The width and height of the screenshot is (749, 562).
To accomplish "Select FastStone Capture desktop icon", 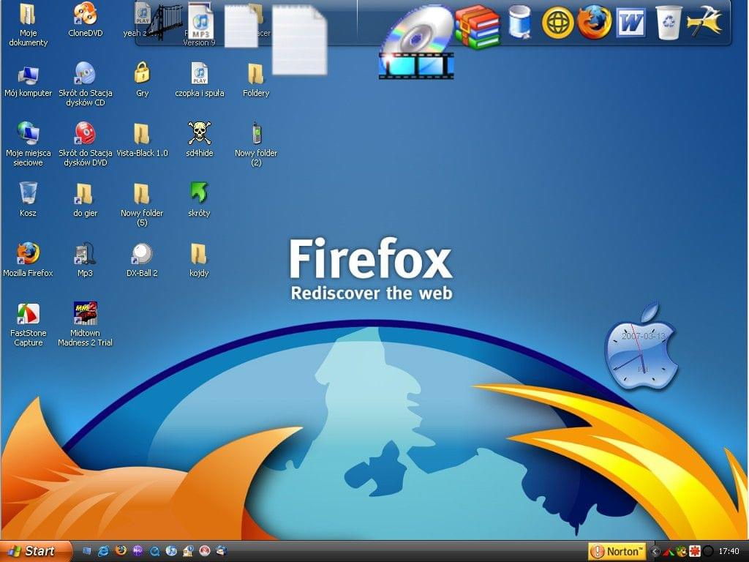I will 28,314.
